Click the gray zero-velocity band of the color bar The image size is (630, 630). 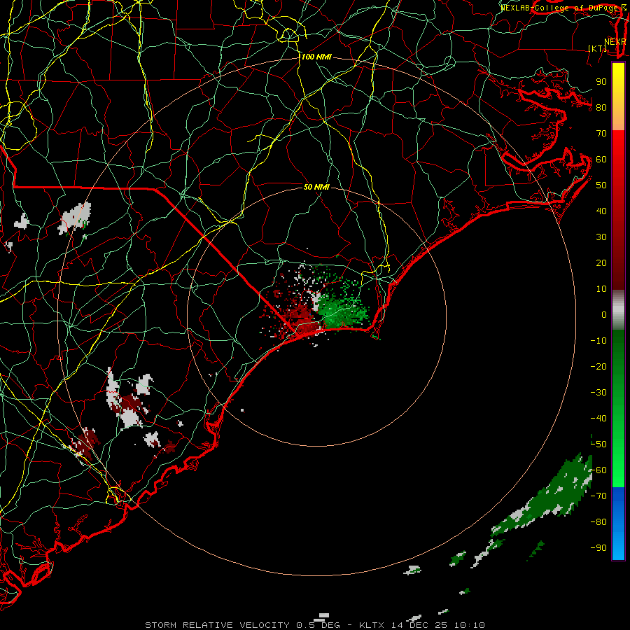(618, 310)
